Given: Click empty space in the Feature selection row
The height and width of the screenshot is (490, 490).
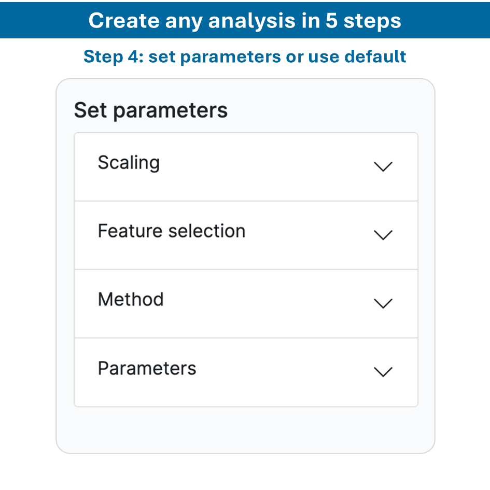Looking at the screenshot, I should (301, 235).
